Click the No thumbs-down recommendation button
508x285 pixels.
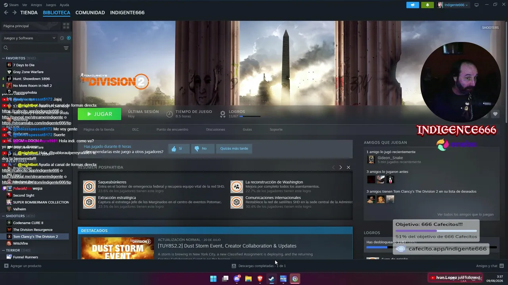coord(202,148)
